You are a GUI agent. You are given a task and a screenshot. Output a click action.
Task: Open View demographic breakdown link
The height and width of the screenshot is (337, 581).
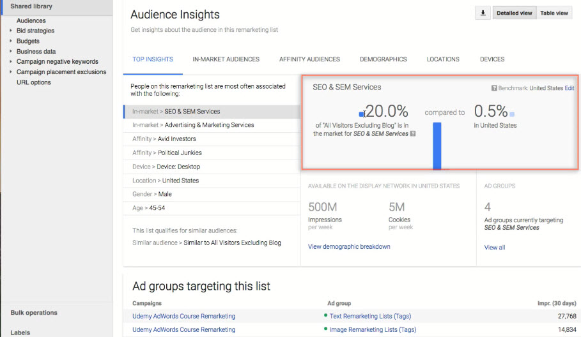pyautogui.click(x=349, y=246)
